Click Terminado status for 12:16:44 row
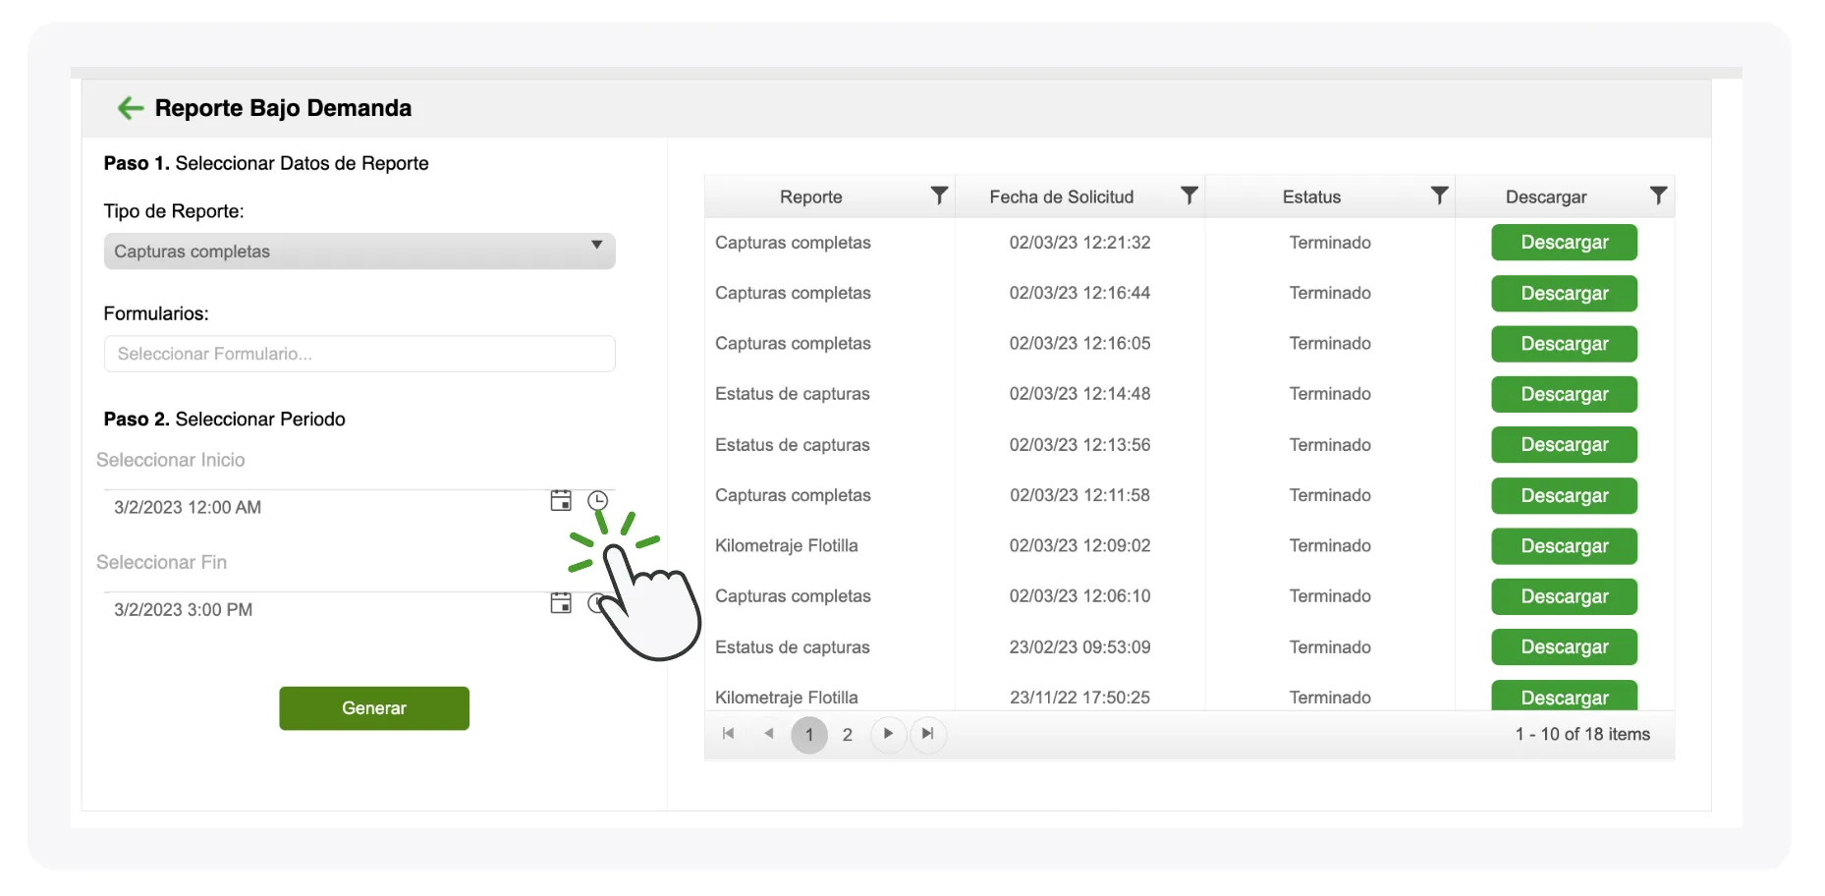Image resolution: width=1825 pixels, height=896 pixels. coord(1330,293)
